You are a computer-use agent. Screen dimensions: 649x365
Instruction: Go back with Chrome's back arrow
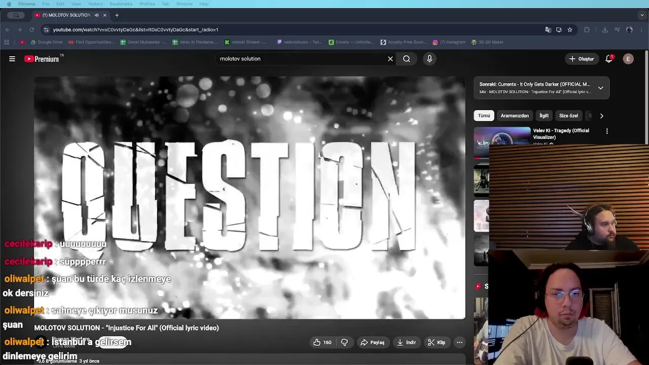(x=8, y=29)
